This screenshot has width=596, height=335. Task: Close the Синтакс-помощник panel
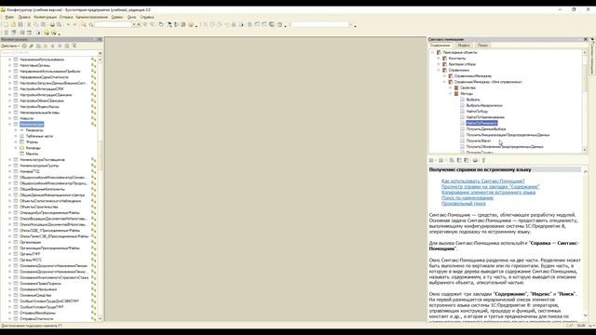586,39
